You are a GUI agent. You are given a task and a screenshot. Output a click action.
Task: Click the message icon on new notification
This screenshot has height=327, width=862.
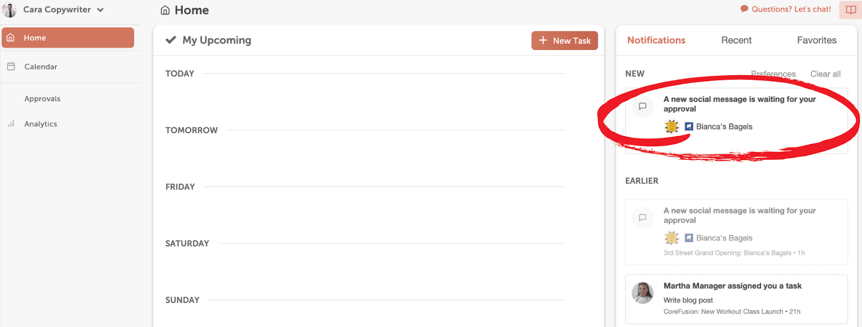(x=642, y=106)
